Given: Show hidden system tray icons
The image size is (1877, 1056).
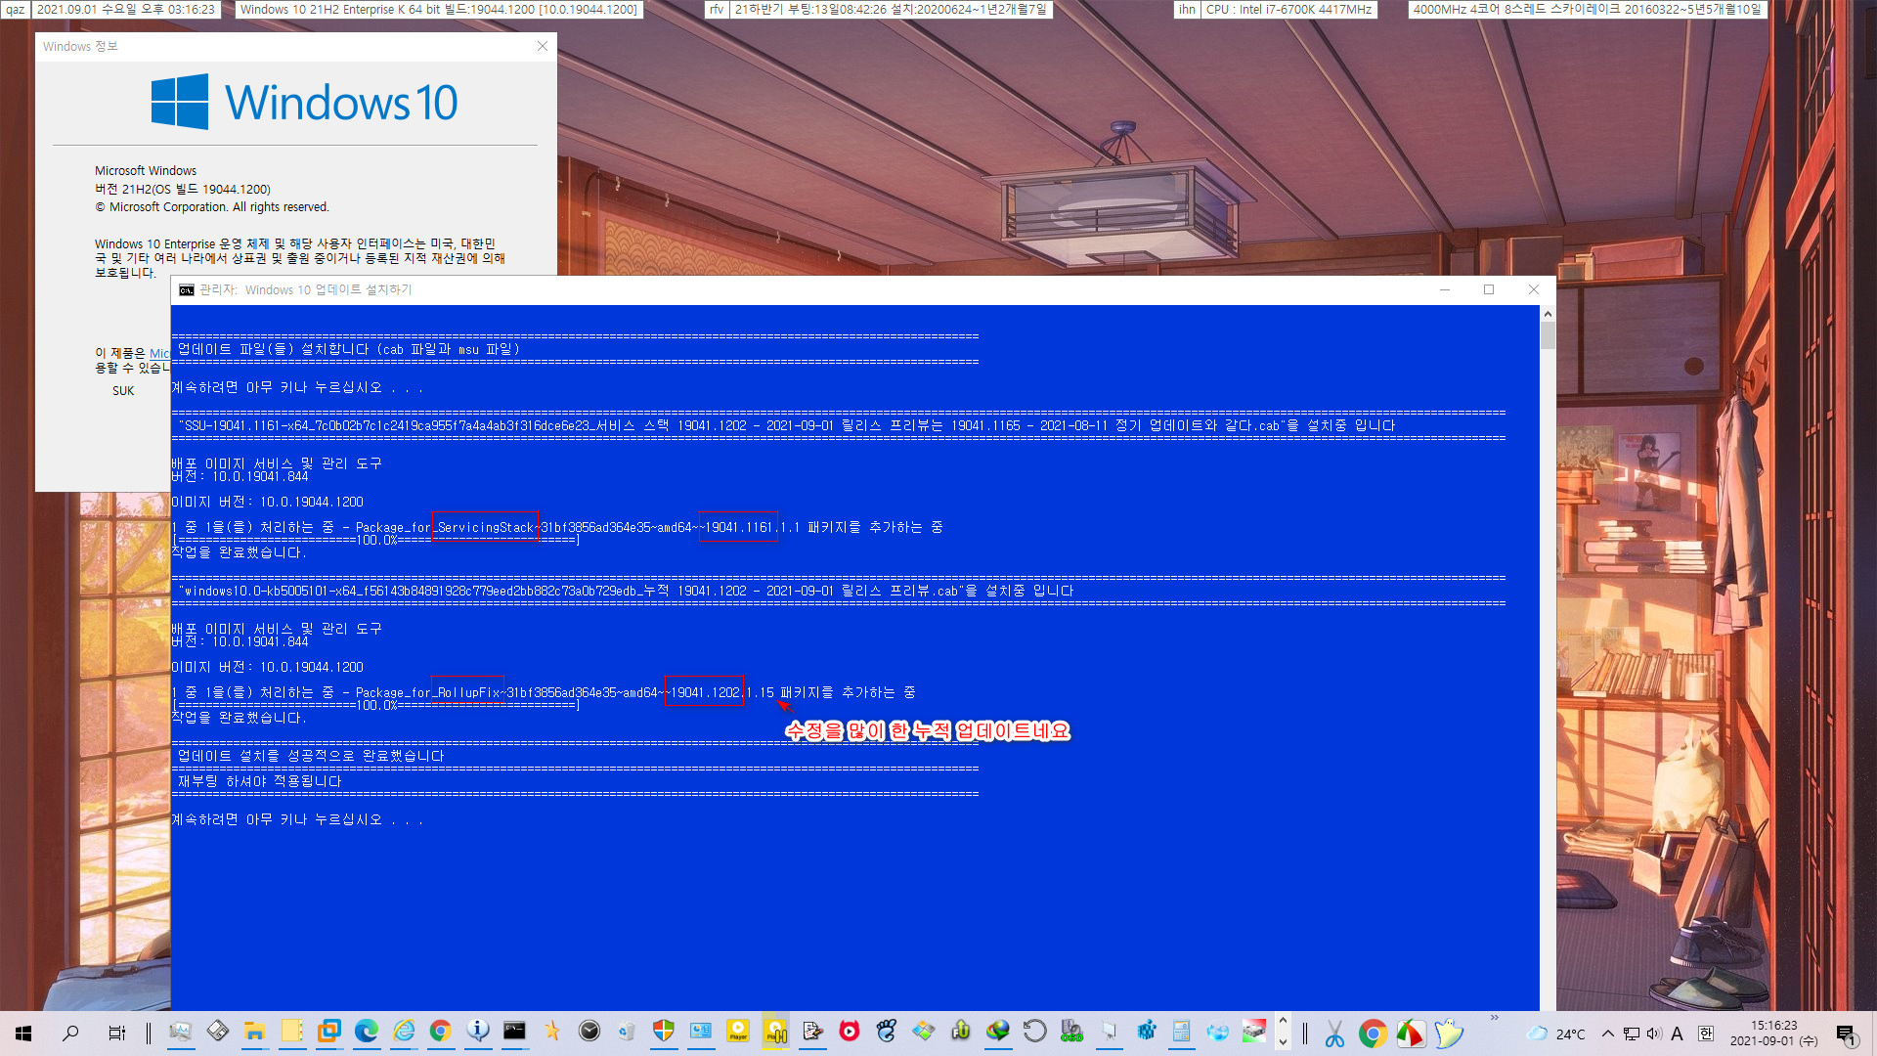Looking at the screenshot, I should [x=1607, y=1034].
